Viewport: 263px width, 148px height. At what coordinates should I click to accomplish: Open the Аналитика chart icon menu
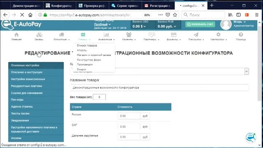click(106, 35)
